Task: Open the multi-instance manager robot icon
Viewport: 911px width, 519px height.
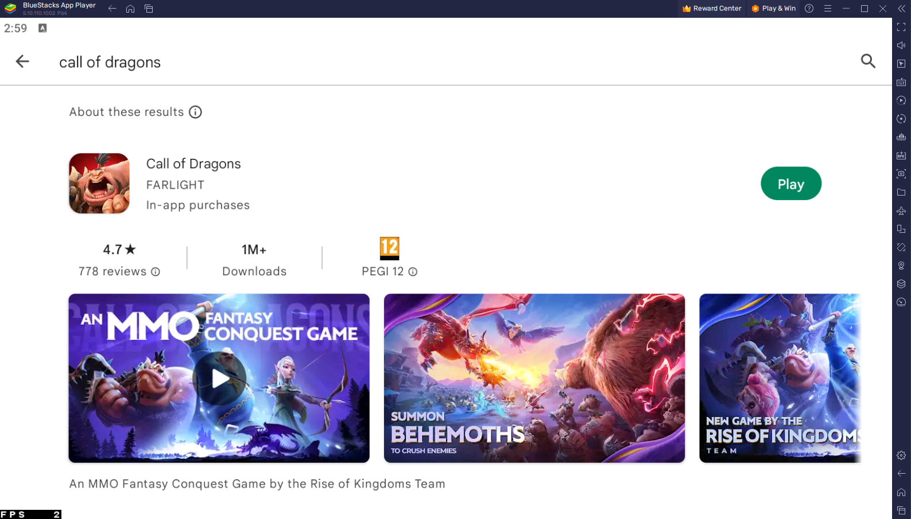Action: click(901, 137)
